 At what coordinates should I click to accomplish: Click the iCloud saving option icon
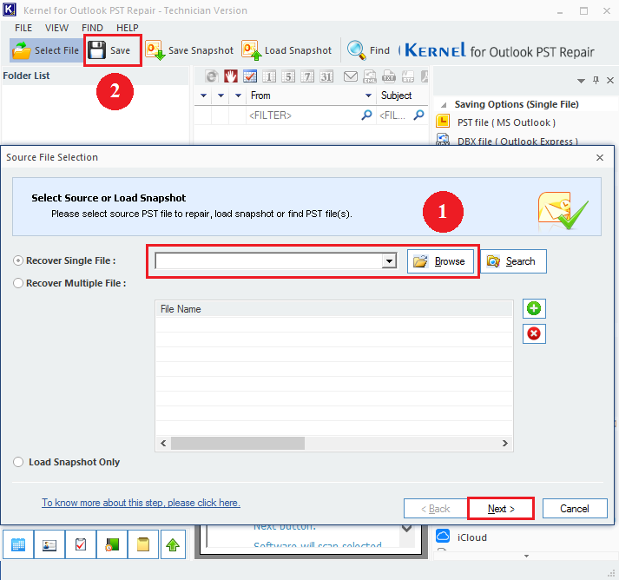pyautogui.click(x=443, y=537)
